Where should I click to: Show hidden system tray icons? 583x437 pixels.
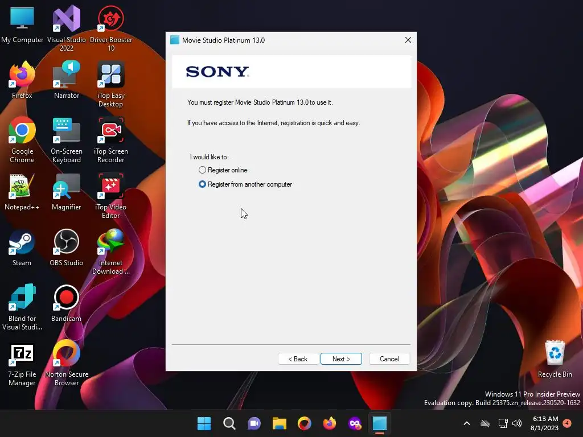(x=467, y=423)
